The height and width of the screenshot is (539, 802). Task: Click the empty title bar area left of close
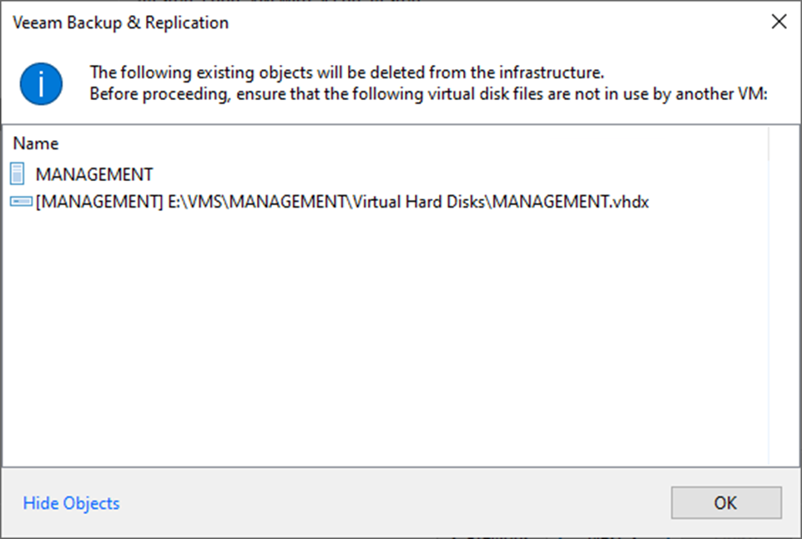501,23
